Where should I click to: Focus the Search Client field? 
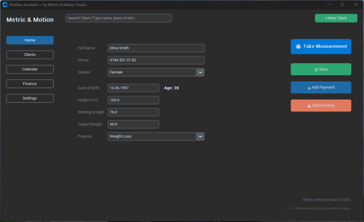[x=119, y=18]
